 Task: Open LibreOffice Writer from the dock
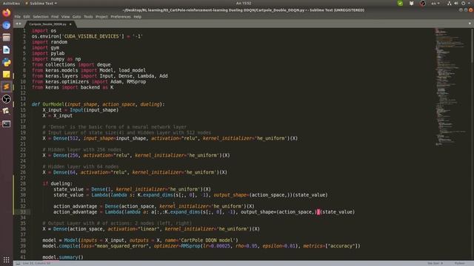point(7,50)
